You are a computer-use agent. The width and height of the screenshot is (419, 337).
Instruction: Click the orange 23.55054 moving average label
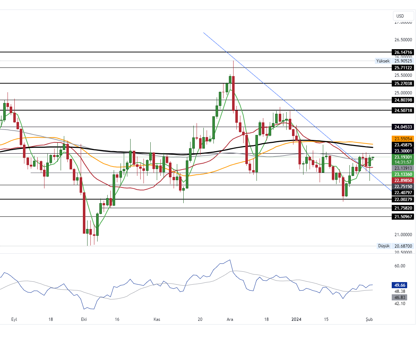[x=403, y=139]
